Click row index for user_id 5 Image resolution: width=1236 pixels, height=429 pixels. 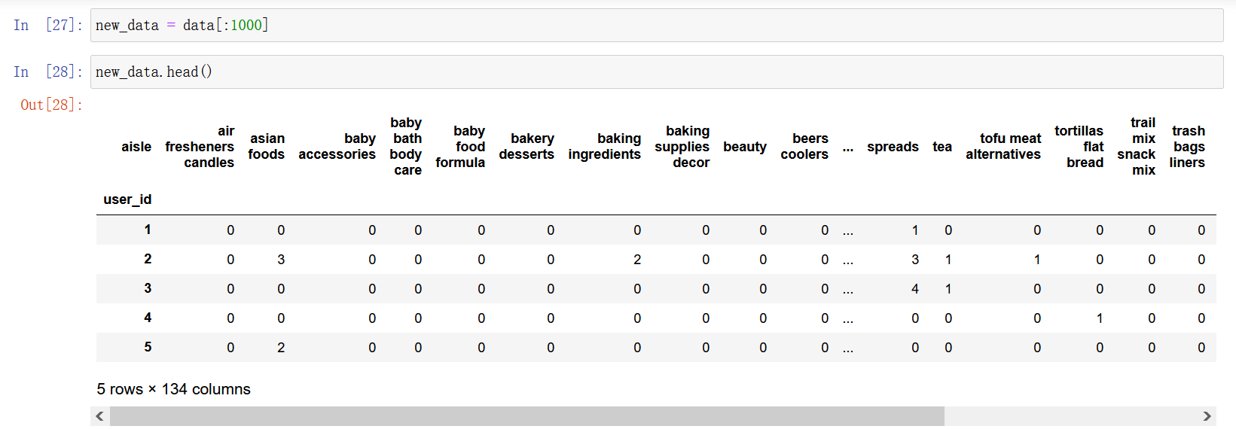[x=148, y=347]
